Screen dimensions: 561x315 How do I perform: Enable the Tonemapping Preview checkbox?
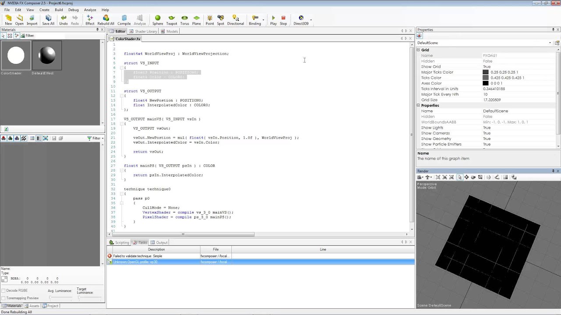point(4,298)
